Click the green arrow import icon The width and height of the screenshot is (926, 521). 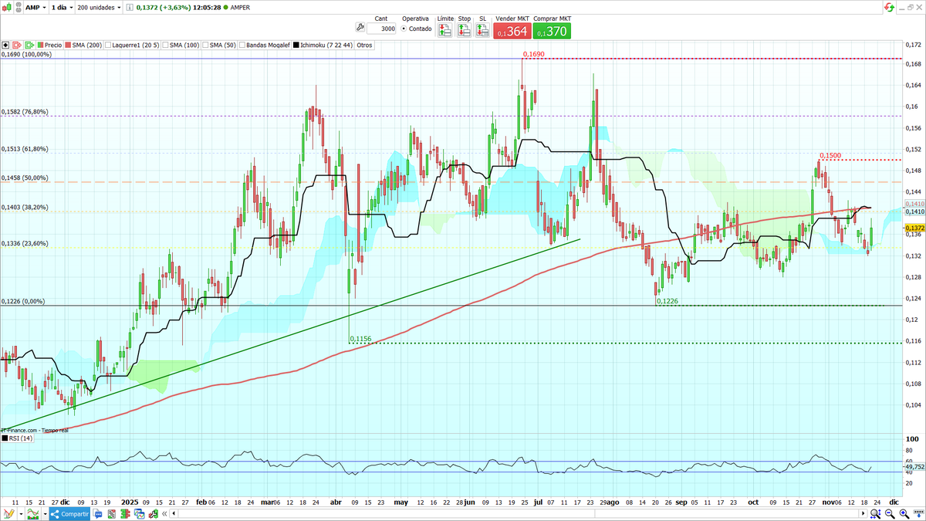click(x=31, y=45)
